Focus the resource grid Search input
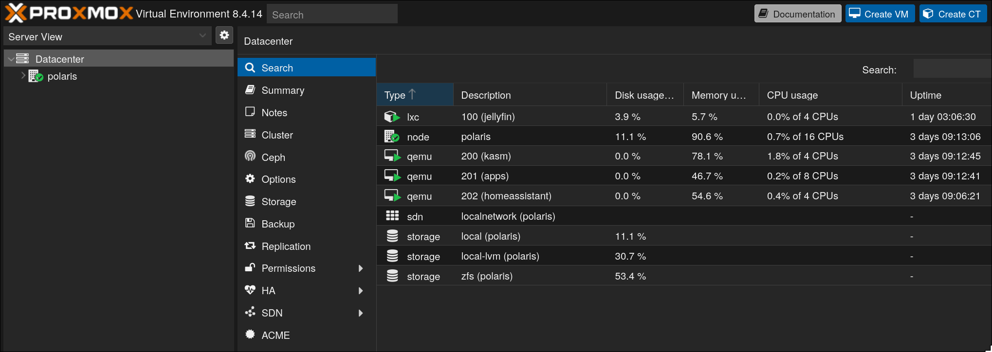 click(x=952, y=69)
